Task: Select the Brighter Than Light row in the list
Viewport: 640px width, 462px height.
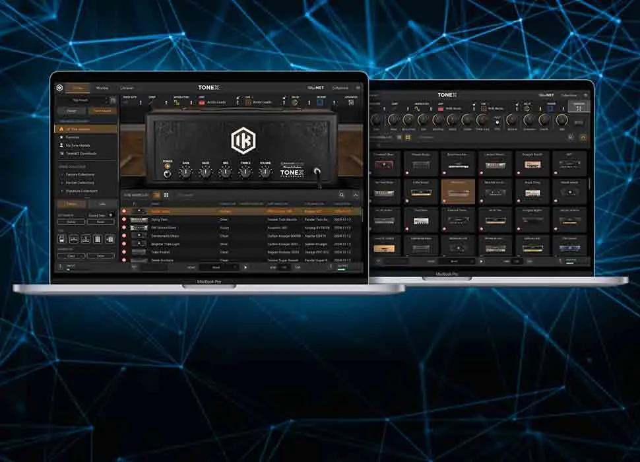Action: [241, 244]
